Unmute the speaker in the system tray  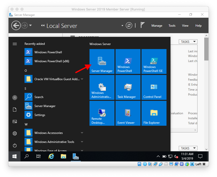[176, 156]
